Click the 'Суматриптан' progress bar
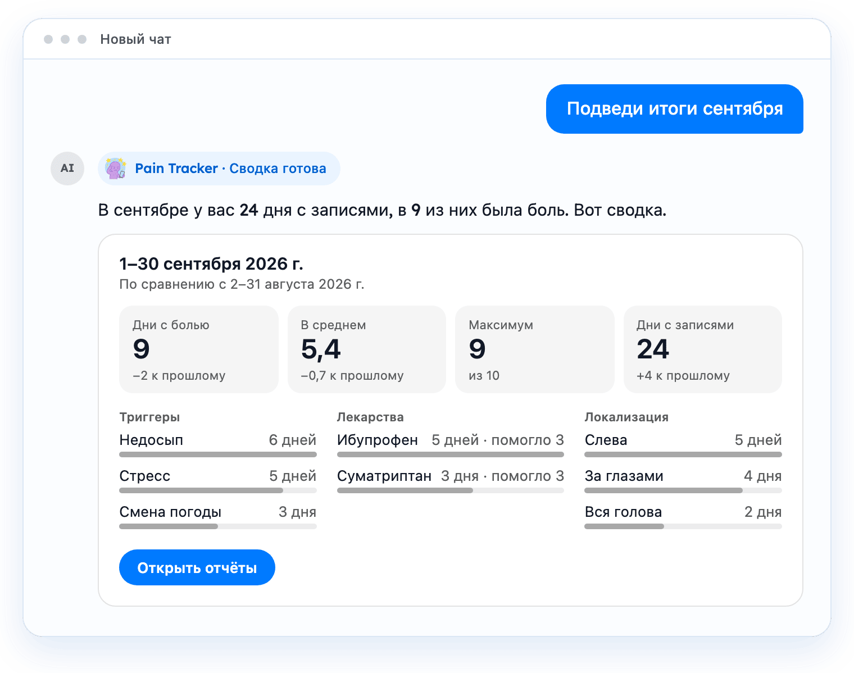The image size is (854, 673). pyautogui.click(x=451, y=490)
